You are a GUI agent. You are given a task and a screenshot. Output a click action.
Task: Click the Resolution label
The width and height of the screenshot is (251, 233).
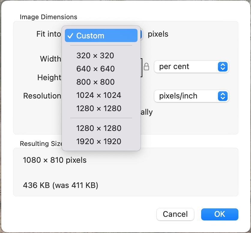42,96
